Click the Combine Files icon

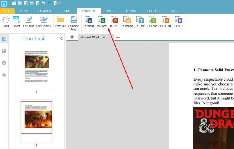73,23
